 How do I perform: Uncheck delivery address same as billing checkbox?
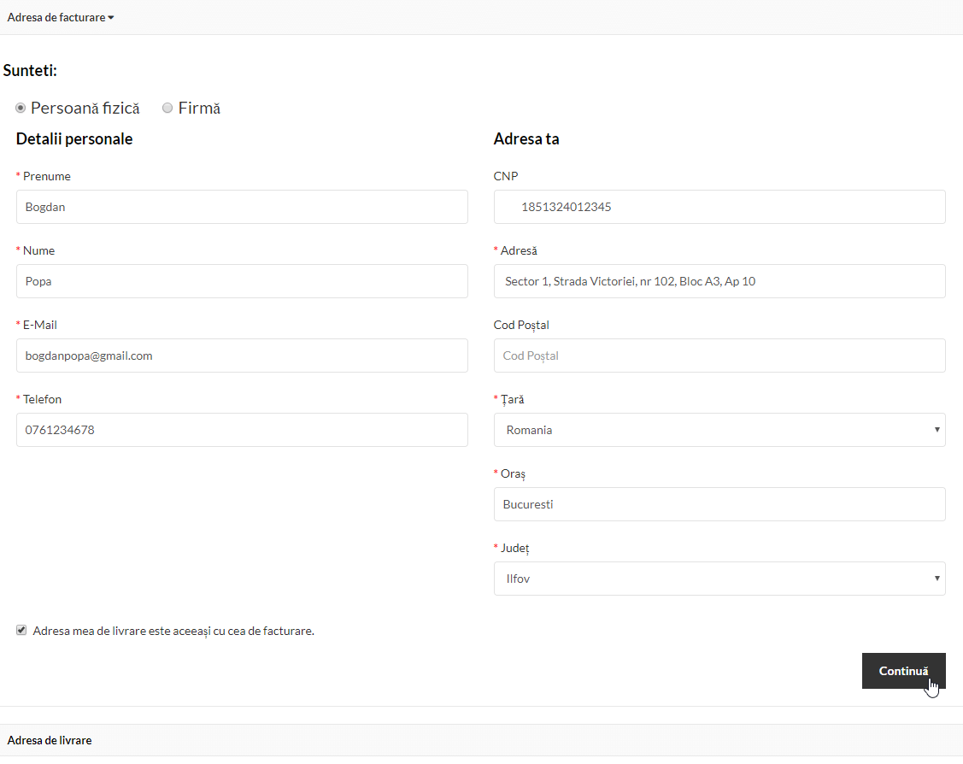[x=21, y=630]
